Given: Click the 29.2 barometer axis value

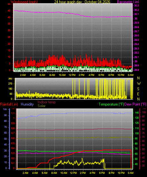Looking at the screenshot, I should coord(136,53).
